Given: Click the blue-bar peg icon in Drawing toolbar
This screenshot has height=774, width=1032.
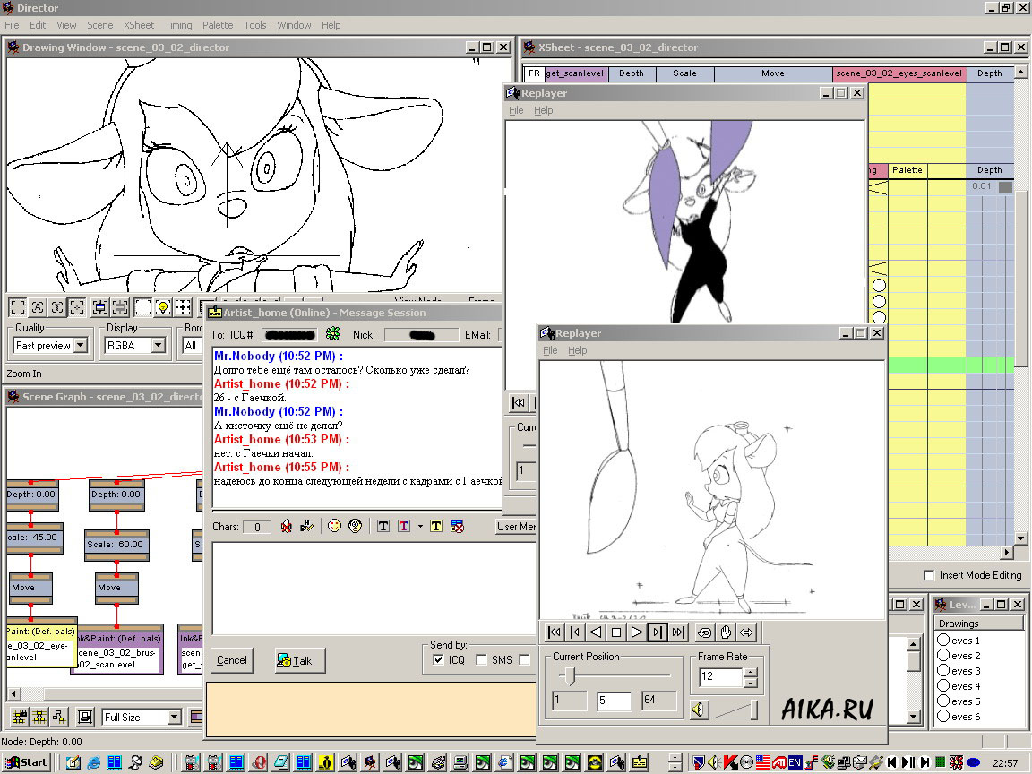Looking at the screenshot, I should coord(100,306).
